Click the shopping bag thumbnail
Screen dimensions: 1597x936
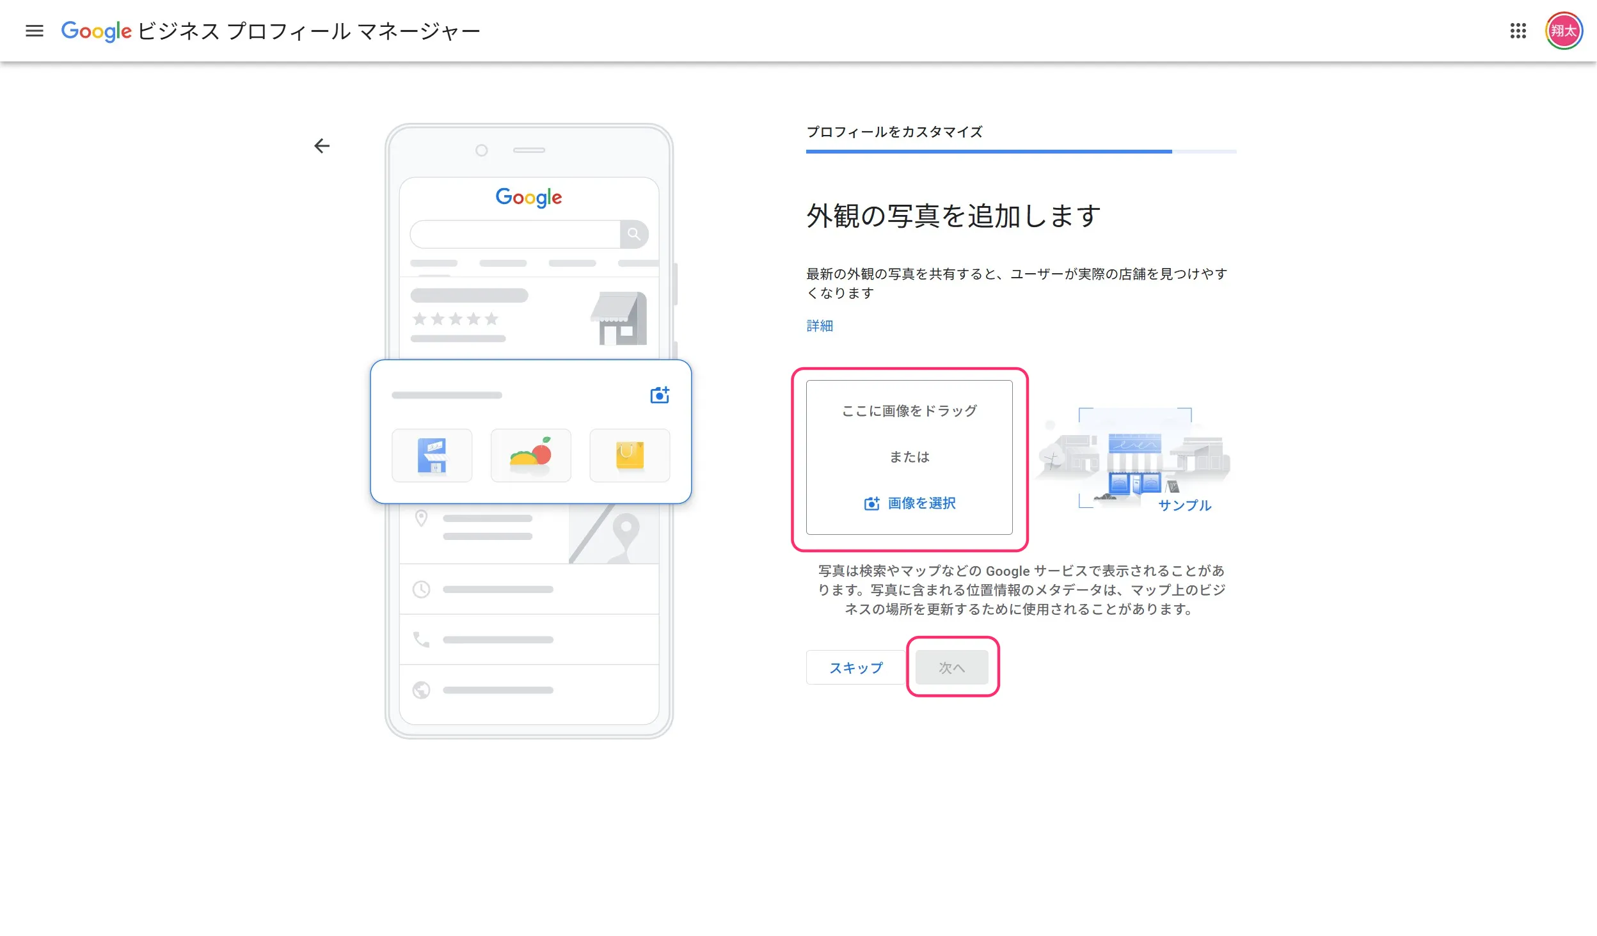[x=630, y=456]
